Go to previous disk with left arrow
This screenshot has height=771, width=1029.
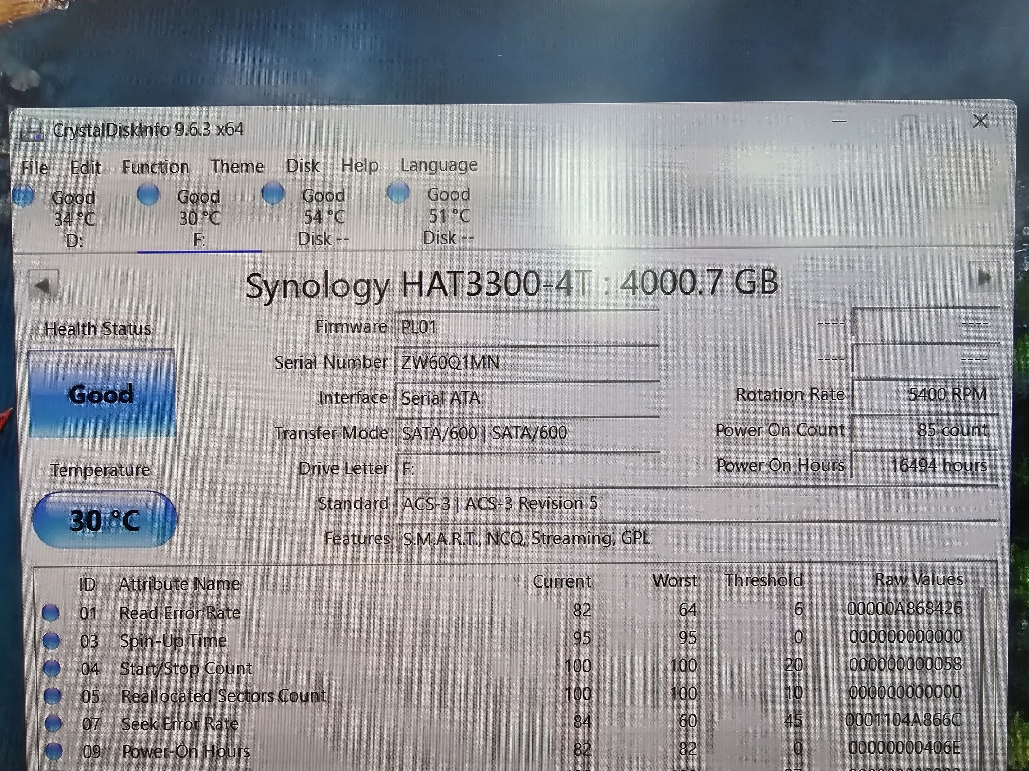coord(43,285)
